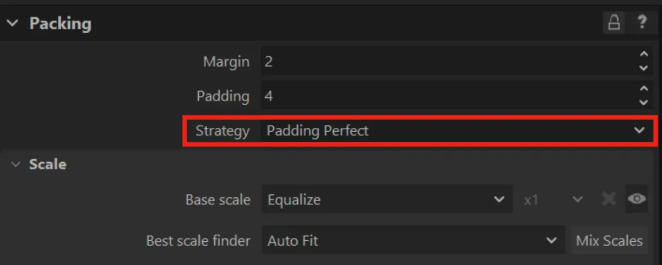Increase the Margin value with up arrow

(643, 55)
